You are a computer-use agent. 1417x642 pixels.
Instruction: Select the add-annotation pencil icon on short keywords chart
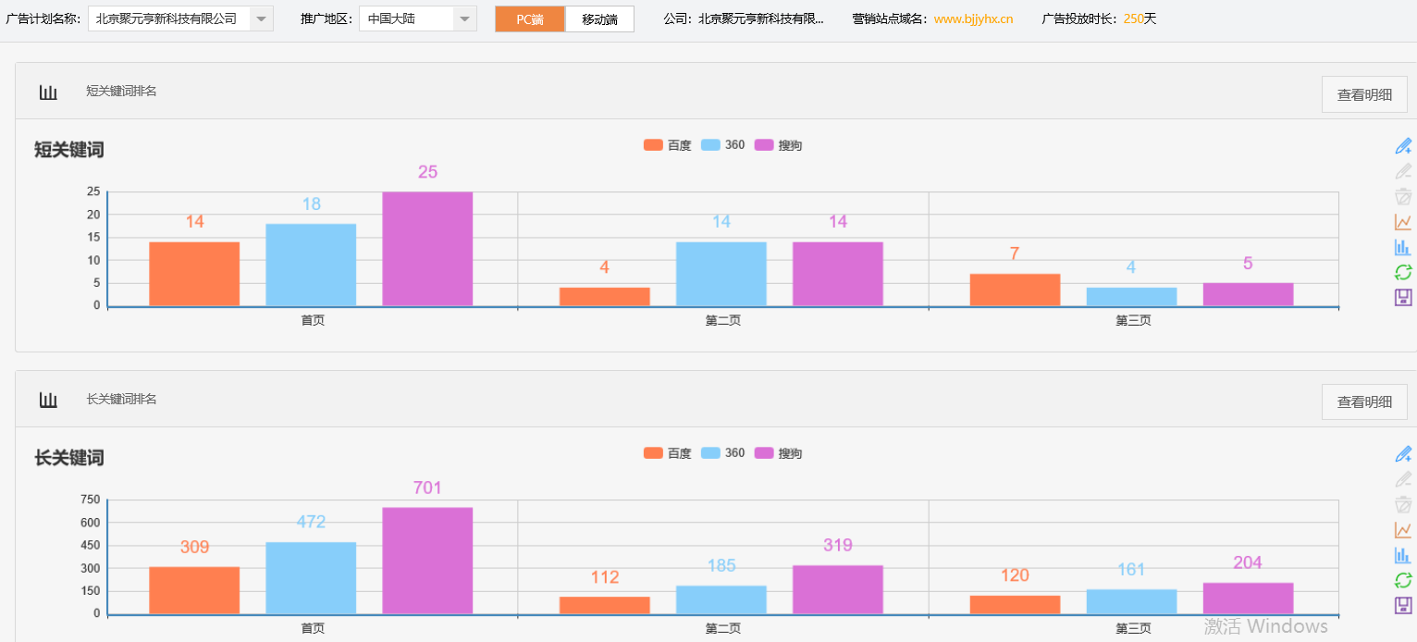click(x=1403, y=145)
